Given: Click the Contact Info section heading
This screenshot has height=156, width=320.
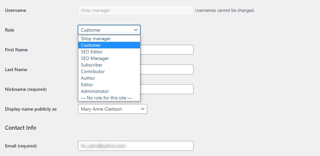Looking at the screenshot, I should pos(20,128).
